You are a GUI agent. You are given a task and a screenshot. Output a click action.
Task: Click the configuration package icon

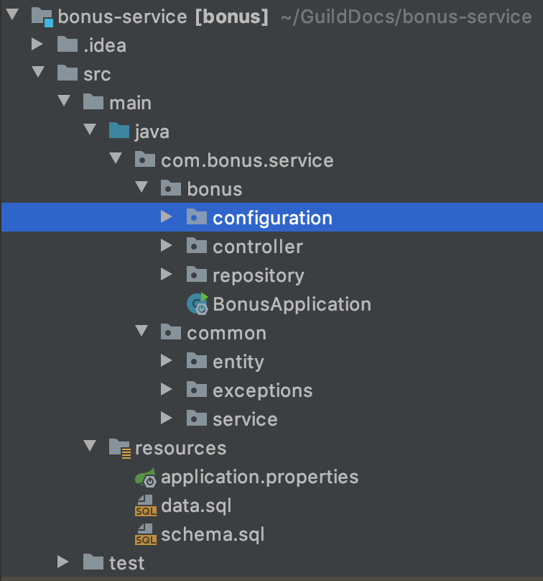[197, 218]
